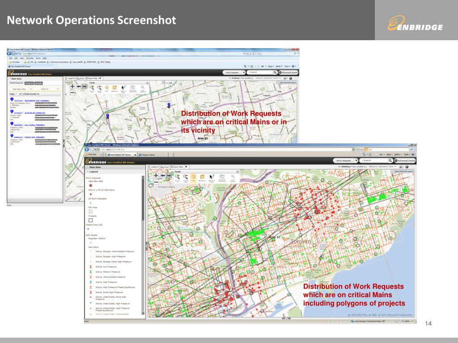
Task: Click Zoom to Selection in front viewer
Action: (x=222, y=178)
